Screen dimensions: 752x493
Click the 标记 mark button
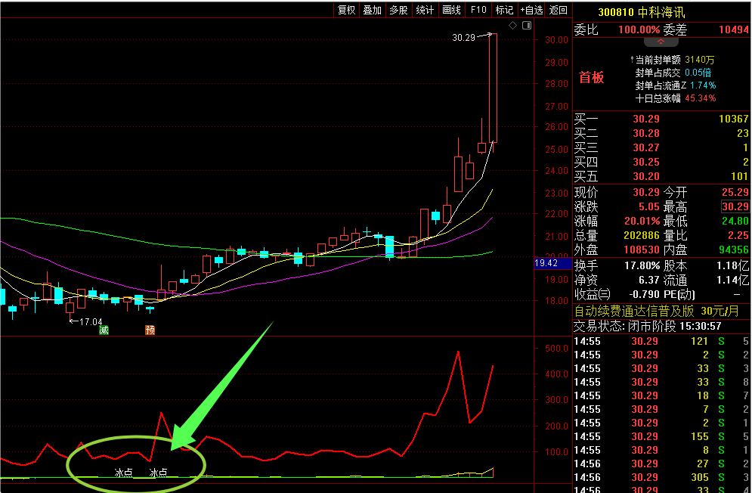(x=504, y=10)
